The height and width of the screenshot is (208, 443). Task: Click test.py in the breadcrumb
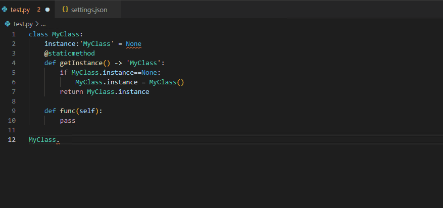click(x=23, y=24)
